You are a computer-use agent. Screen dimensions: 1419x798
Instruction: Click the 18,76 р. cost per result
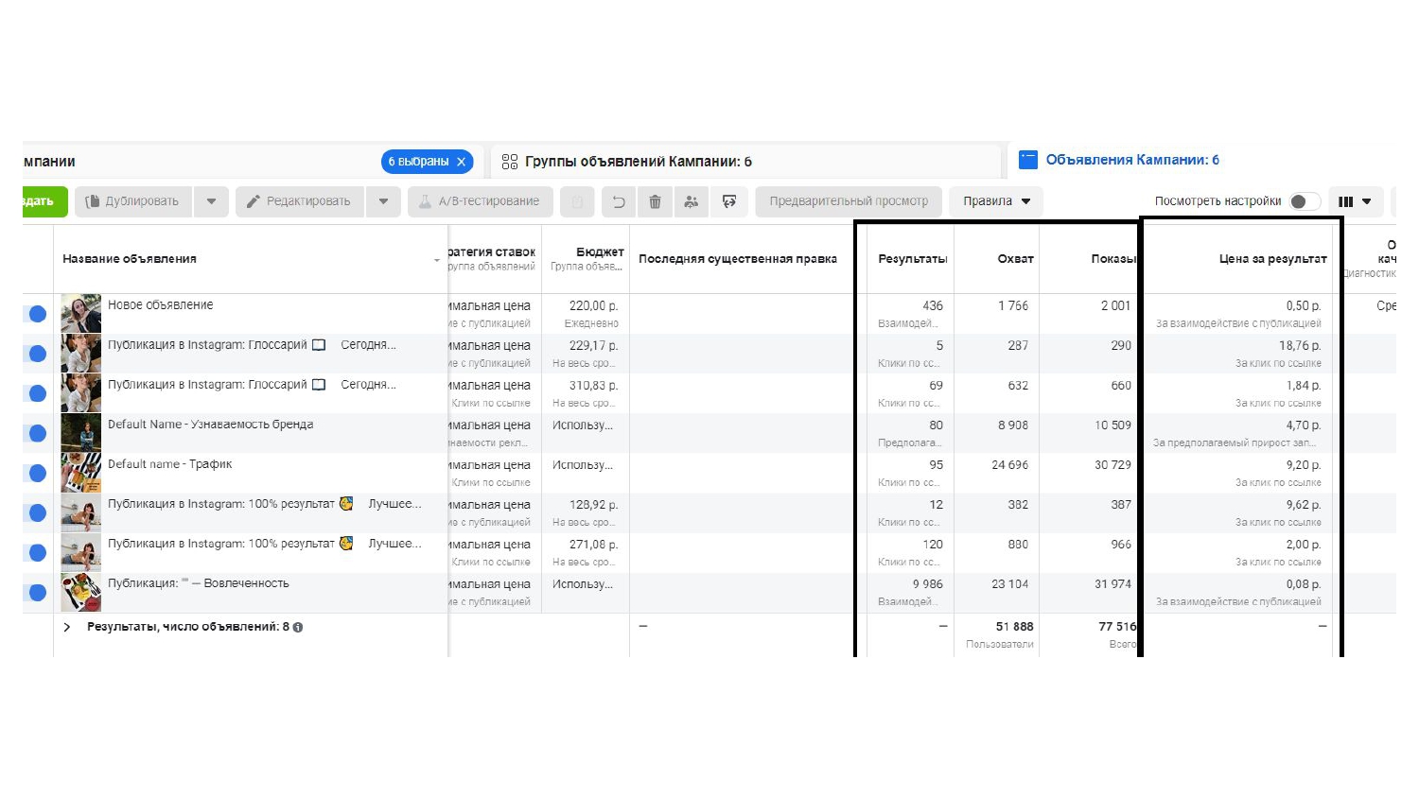click(x=1300, y=346)
